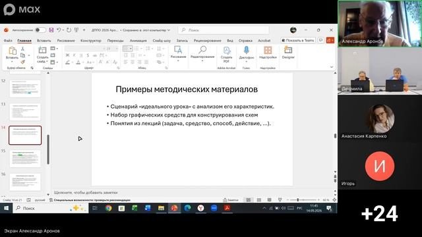Collapse the ribbon with the chevron
Viewport: 422px width, 237px height.
332,67
